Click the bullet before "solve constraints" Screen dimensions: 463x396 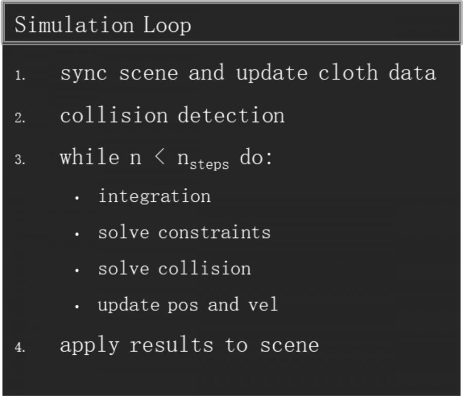click(77, 234)
